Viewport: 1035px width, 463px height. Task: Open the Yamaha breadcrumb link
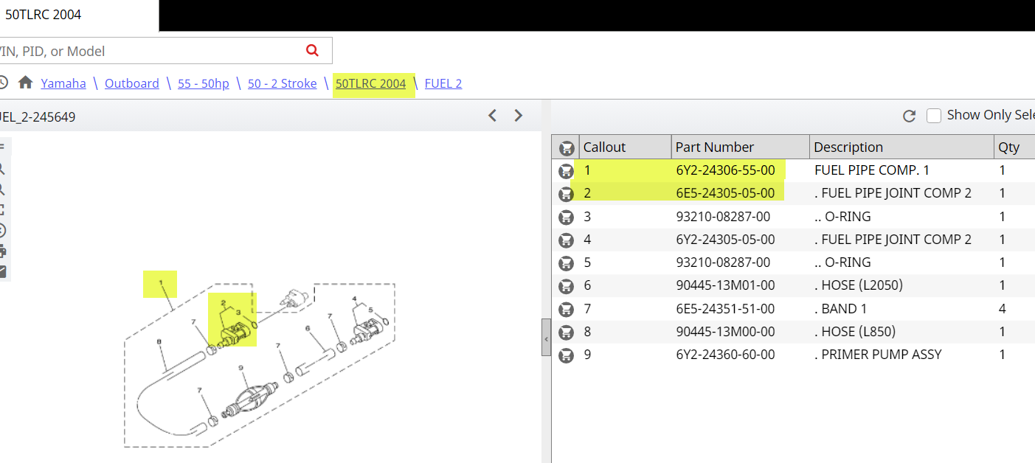tap(63, 83)
